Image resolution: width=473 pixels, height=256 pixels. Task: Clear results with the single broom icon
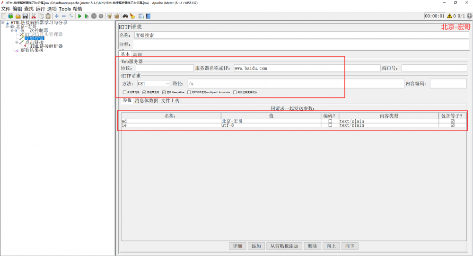109,16
